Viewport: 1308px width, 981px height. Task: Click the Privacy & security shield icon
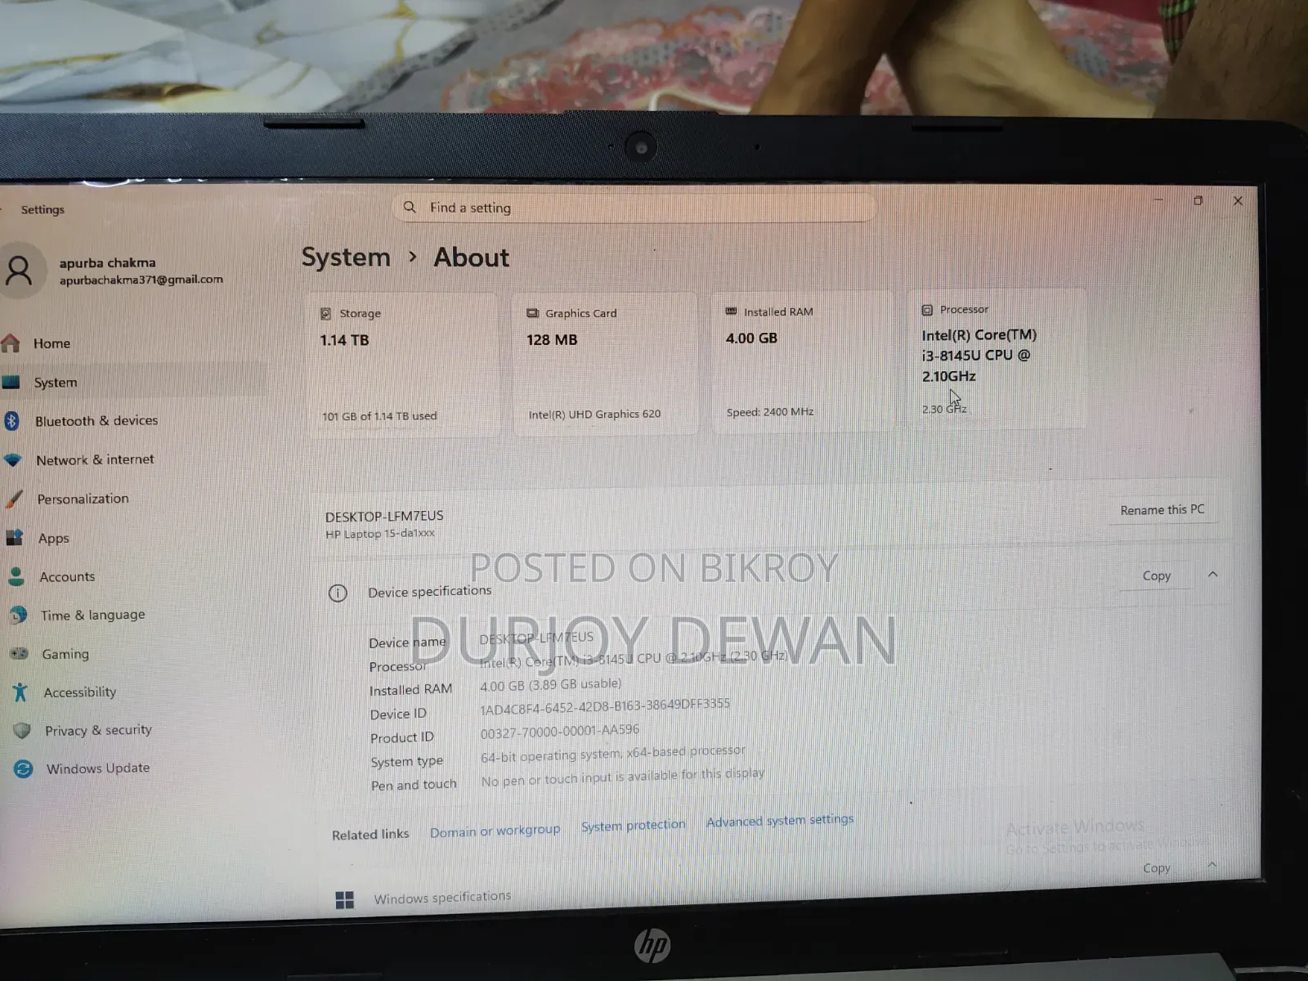click(x=22, y=730)
